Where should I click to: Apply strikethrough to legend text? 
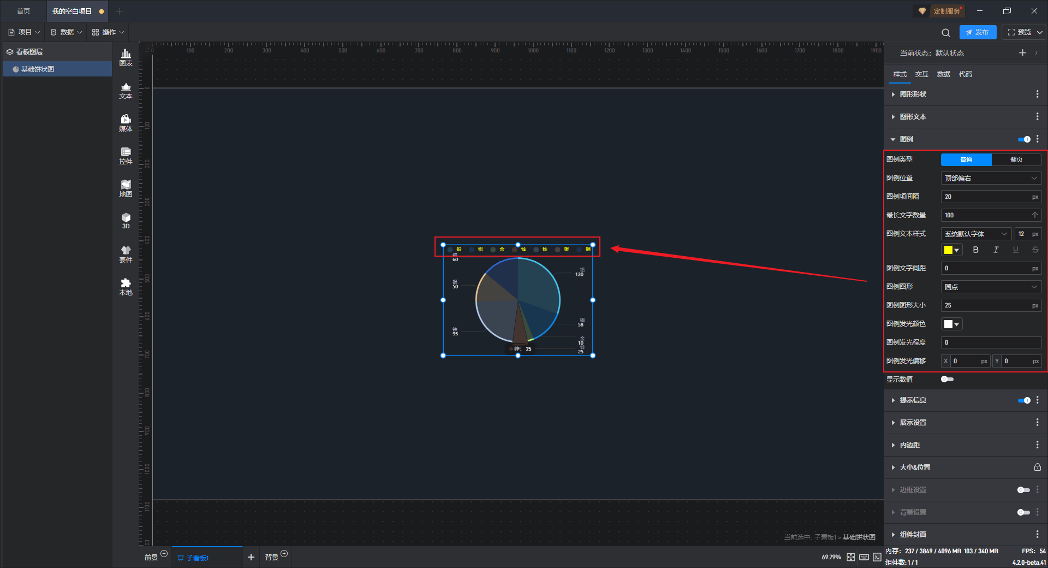(1035, 250)
